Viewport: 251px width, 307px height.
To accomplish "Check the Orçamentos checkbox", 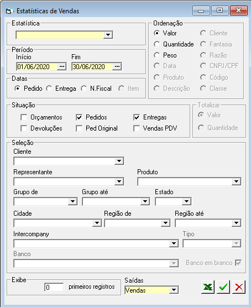I will [x=24, y=117].
